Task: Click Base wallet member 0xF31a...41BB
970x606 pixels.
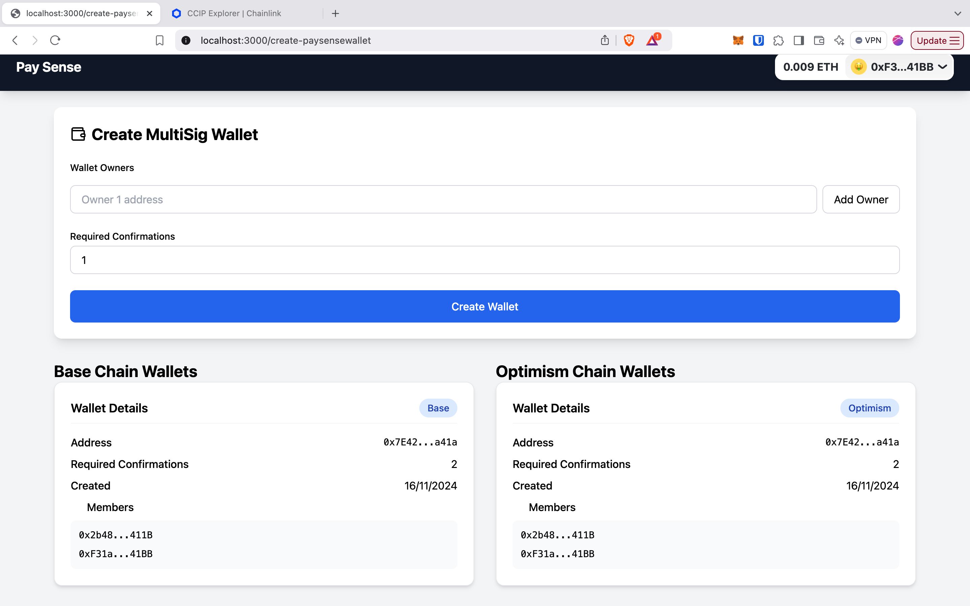Action: [x=116, y=553]
